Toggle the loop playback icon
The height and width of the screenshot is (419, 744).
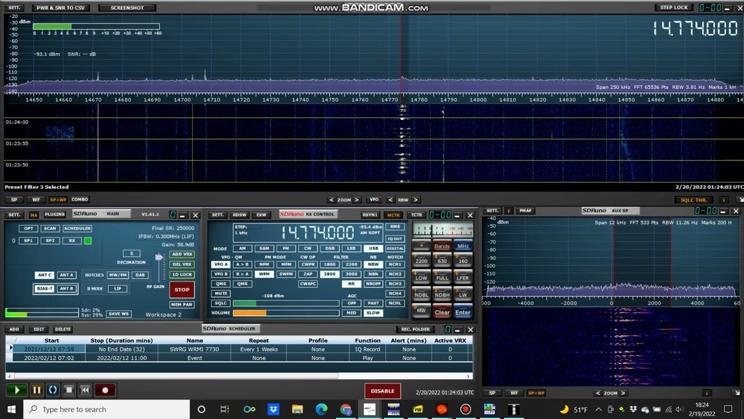pos(53,390)
